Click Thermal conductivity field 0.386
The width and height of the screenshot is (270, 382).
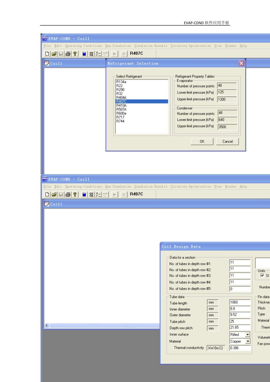tap(240, 348)
